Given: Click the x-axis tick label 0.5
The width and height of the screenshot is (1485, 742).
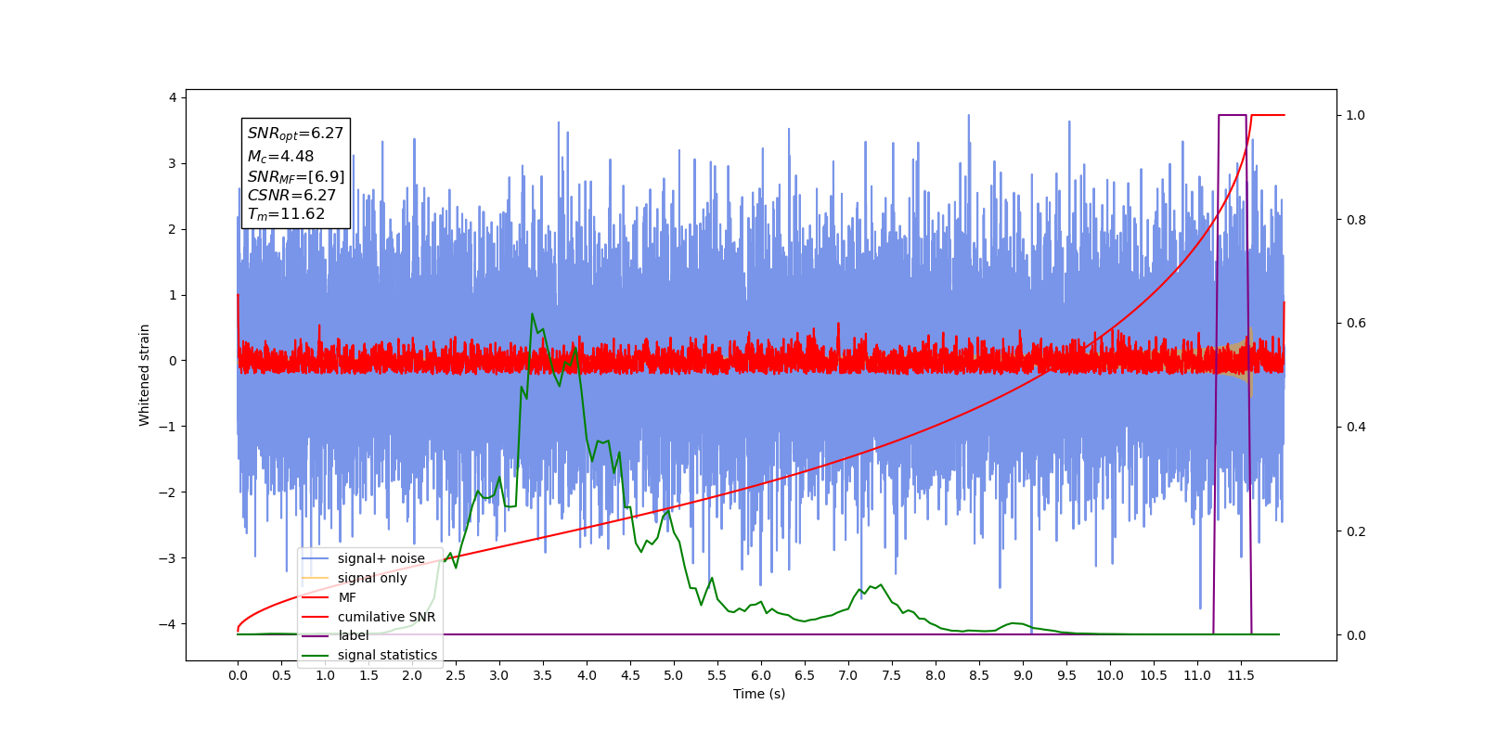Looking at the screenshot, I should 281,675.
